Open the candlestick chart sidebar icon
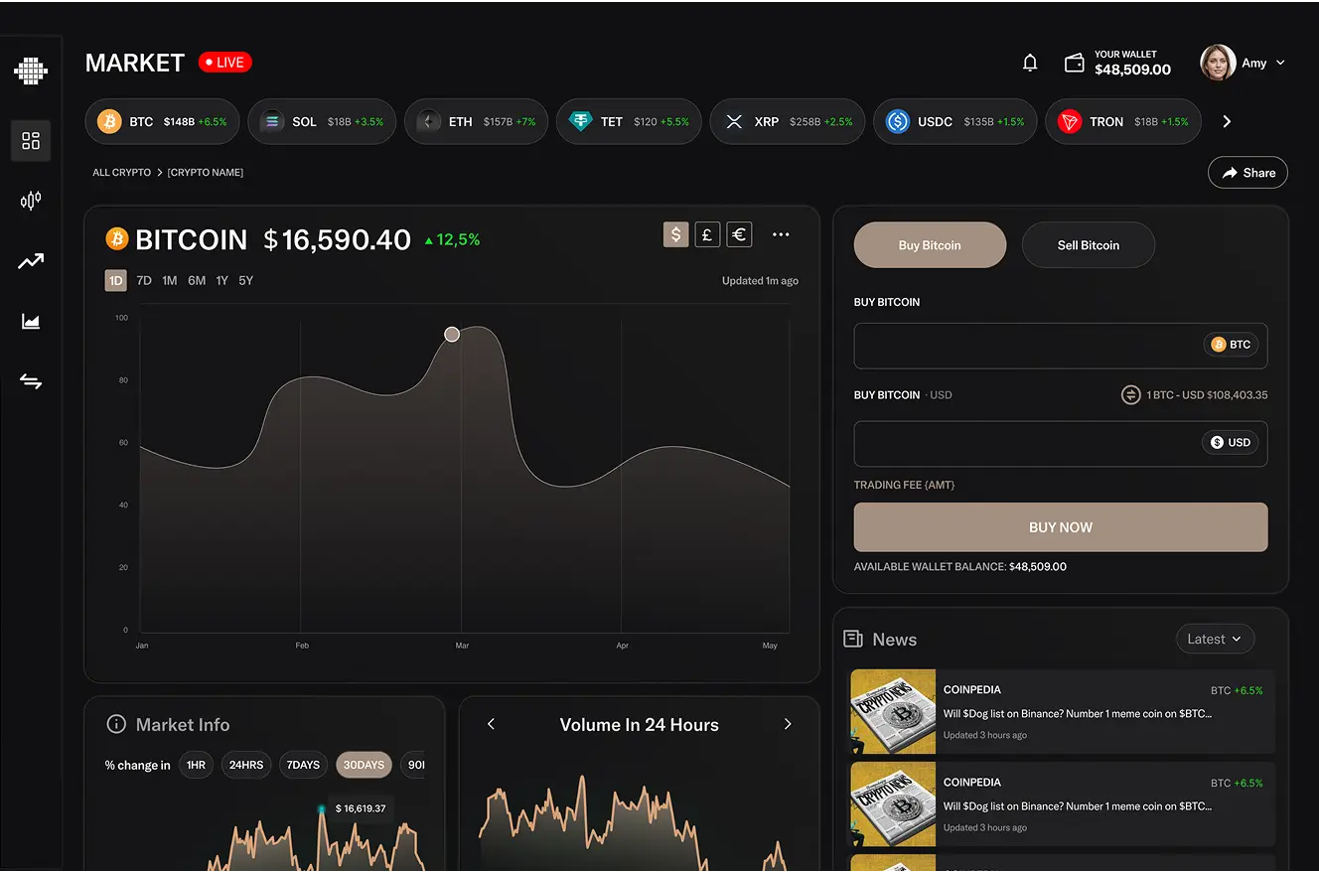This screenshot has height=872, width=1319. point(31,201)
